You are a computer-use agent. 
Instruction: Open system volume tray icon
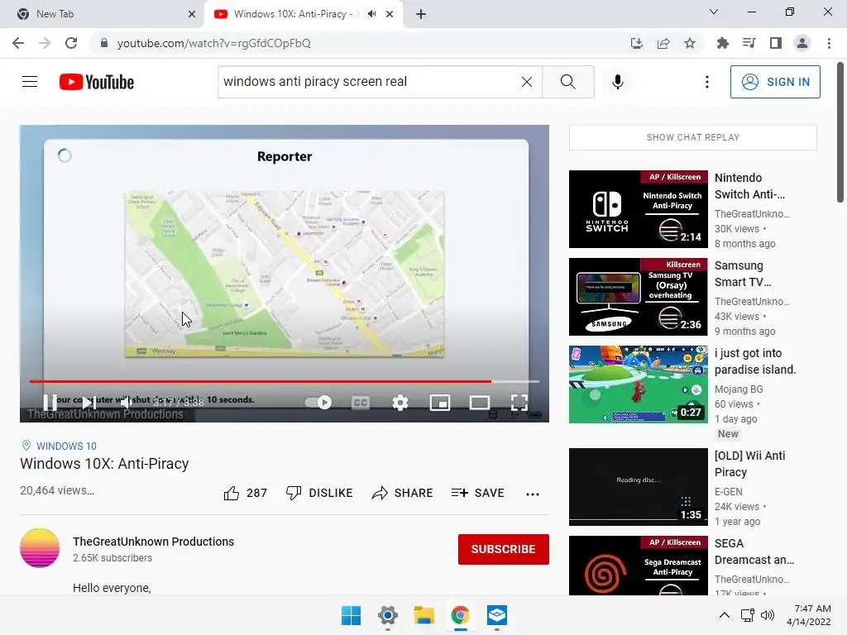point(768,615)
